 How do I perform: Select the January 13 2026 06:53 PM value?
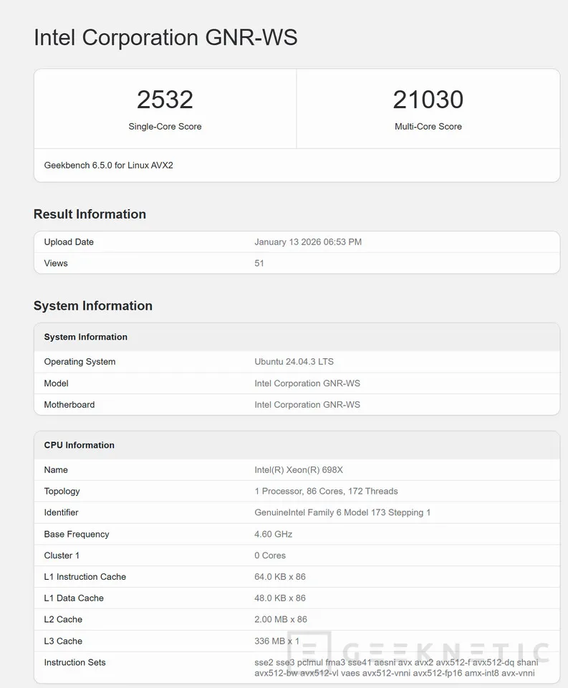point(308,242)
